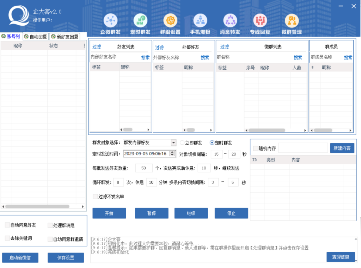This screenshot has width=361, height=268.
Task: Expand the 群发对象选择 dropdown
Action: click(x=173, y=143)
